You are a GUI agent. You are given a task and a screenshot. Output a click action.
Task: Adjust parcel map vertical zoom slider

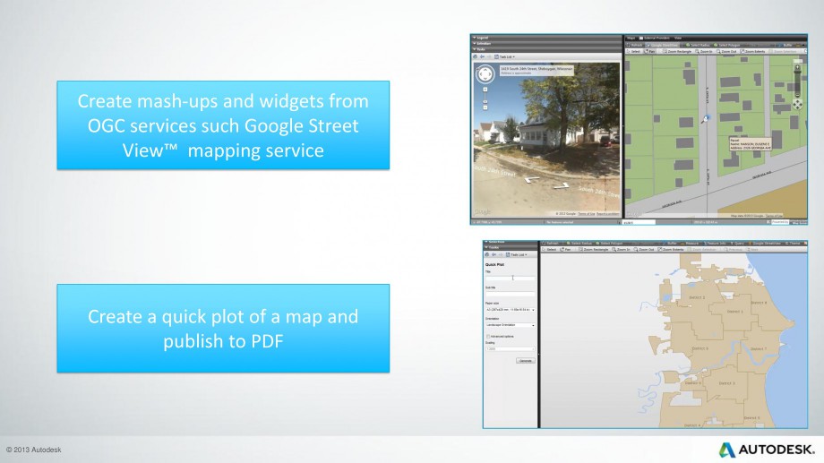pyautogui.click(x=797, y=82)
